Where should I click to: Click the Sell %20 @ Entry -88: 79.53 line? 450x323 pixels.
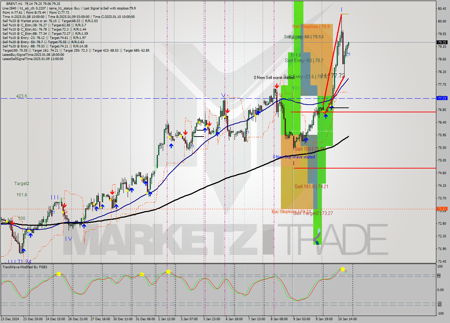coord(45,46)
